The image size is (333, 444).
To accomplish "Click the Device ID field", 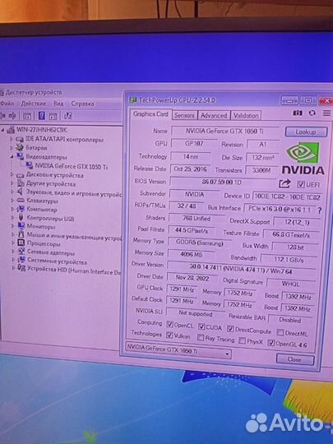I will tap(287, 197).
